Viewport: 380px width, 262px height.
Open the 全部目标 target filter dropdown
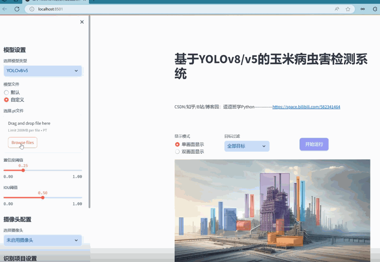(246, 146)
